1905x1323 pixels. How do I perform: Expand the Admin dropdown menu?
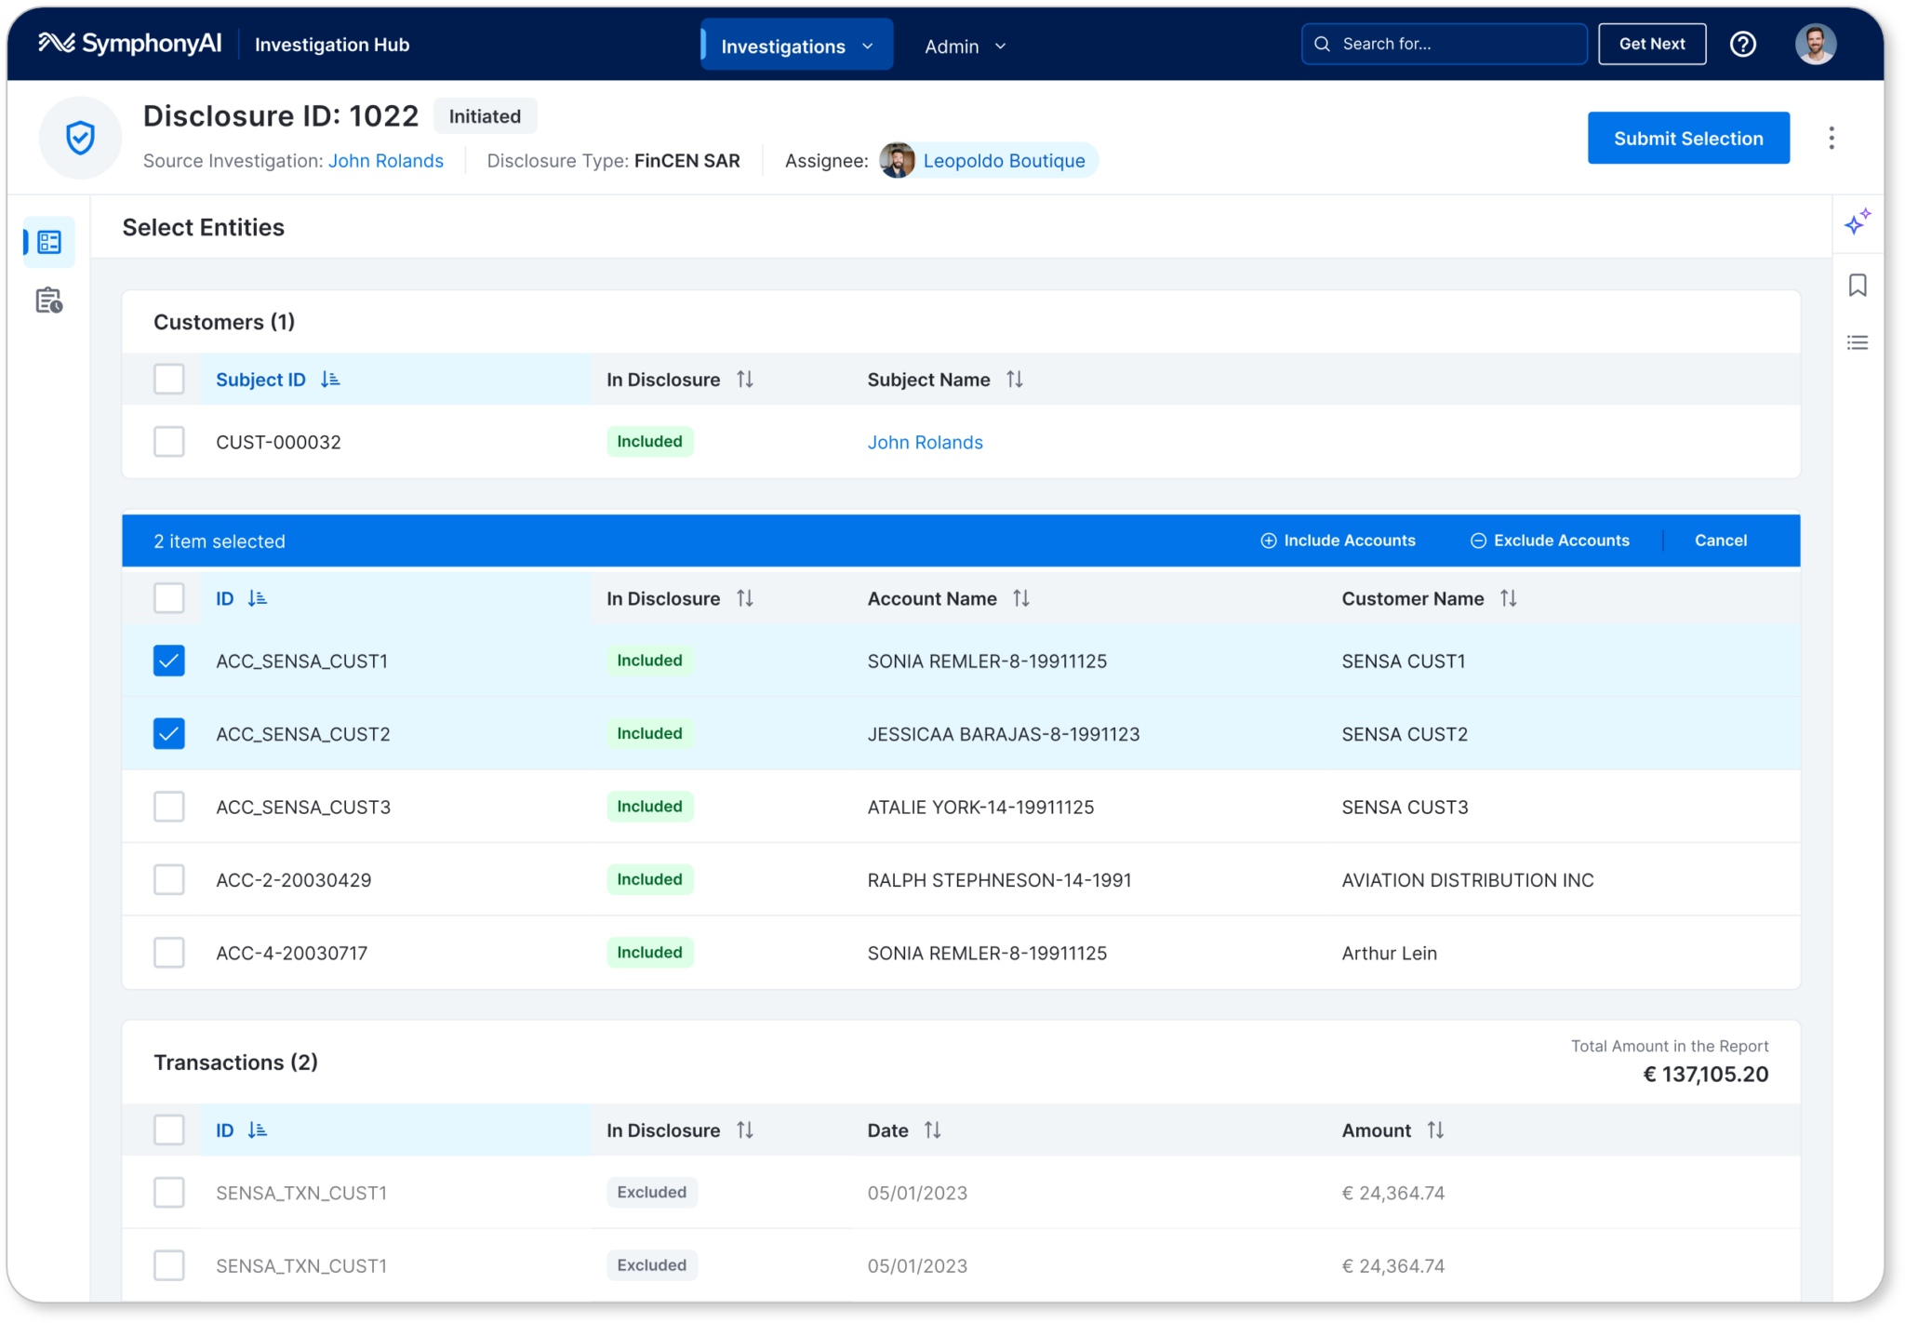[965, 47]
